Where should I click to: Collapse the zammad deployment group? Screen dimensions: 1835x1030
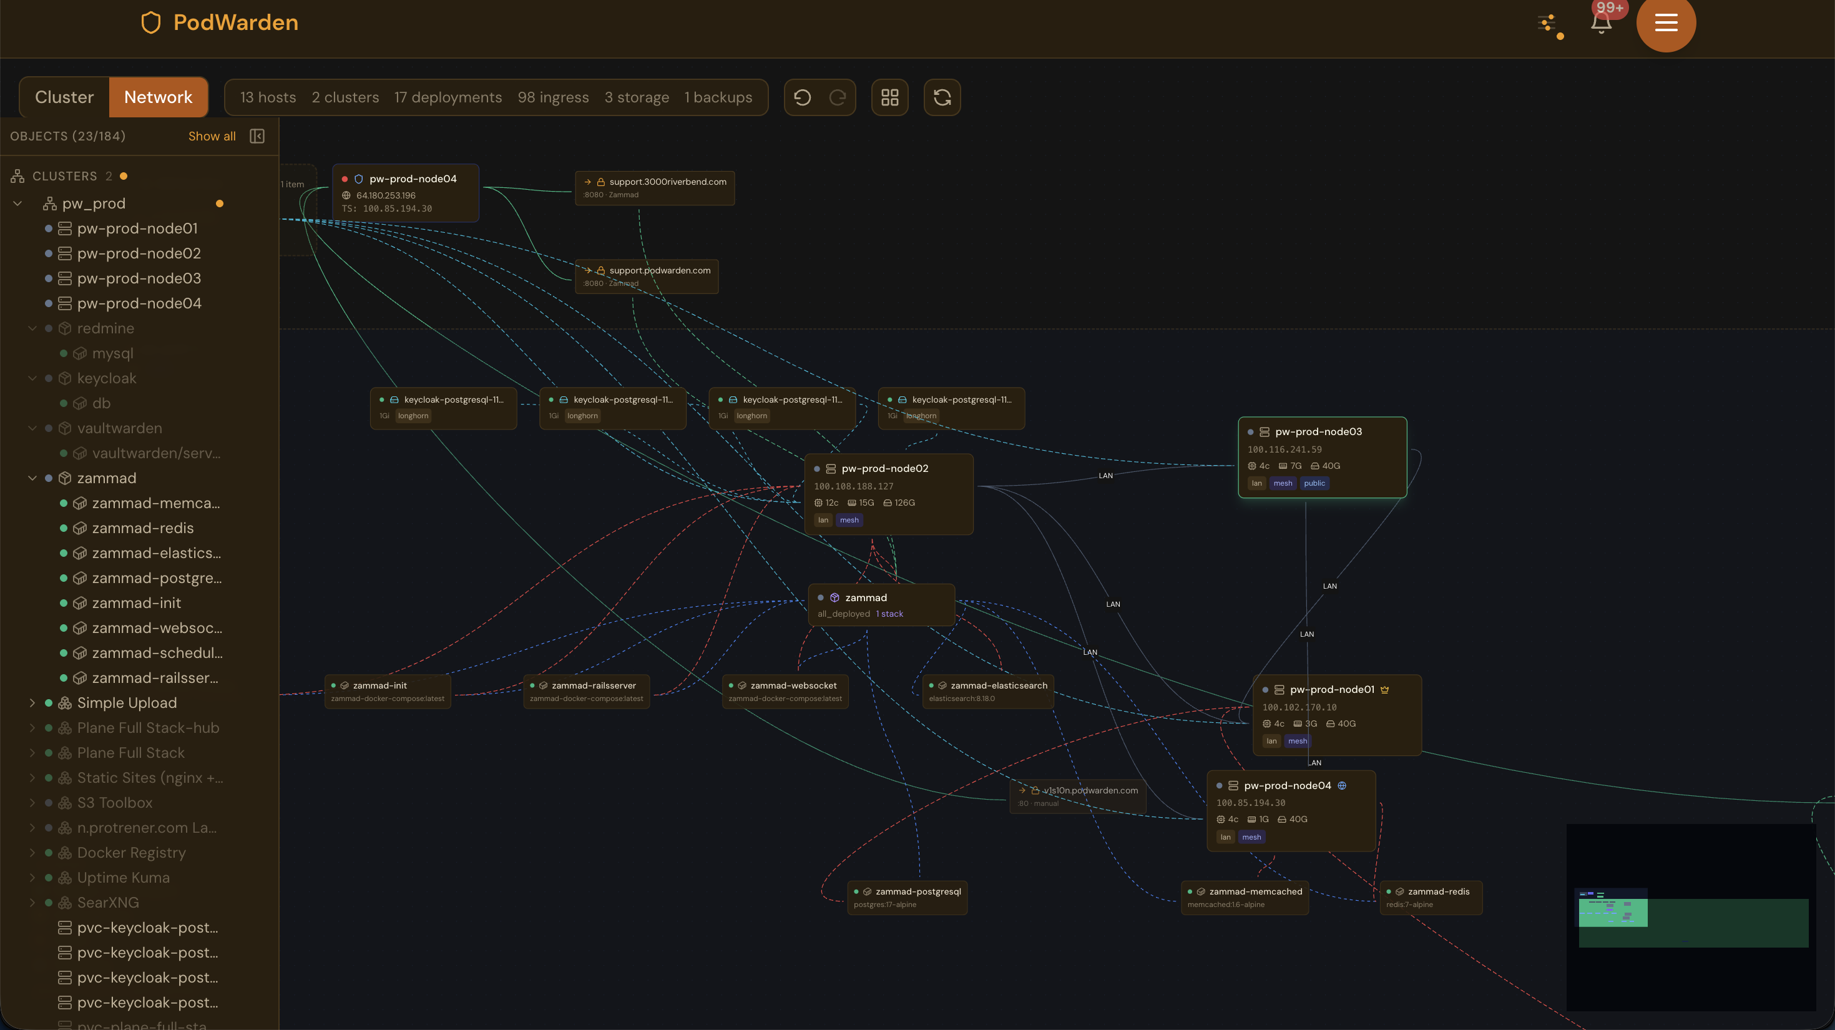[x=32, y=478]
